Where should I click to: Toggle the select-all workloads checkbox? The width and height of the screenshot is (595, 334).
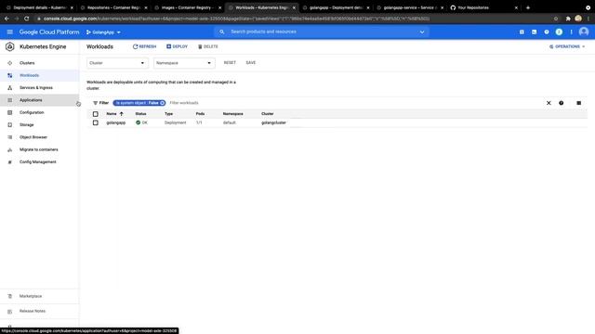pos(95,114)
